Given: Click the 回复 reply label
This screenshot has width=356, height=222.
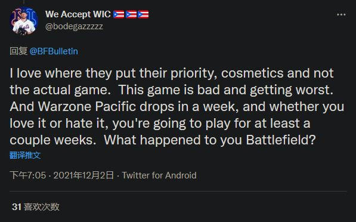Looking at the screenshot, I should [18, 51].
